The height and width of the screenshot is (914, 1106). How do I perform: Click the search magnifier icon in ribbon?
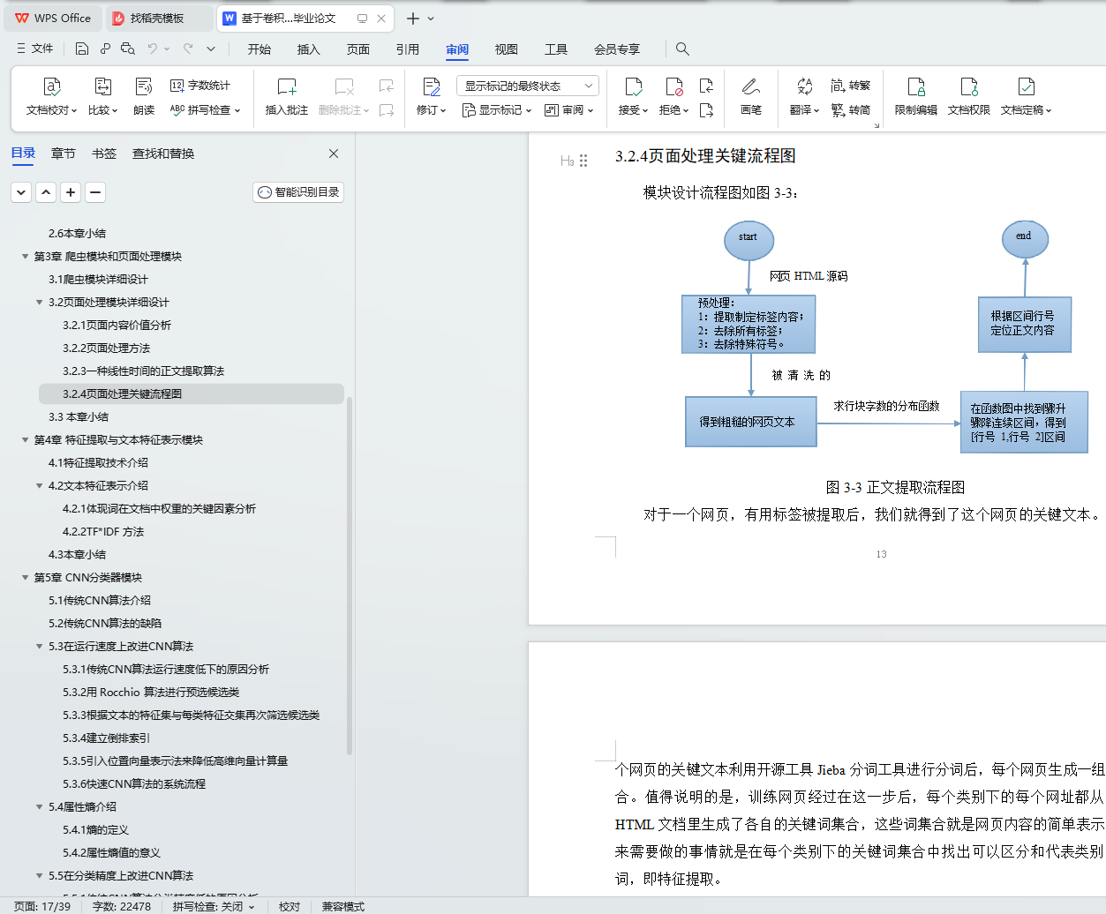pyautogui.click(x=682, y=49)
